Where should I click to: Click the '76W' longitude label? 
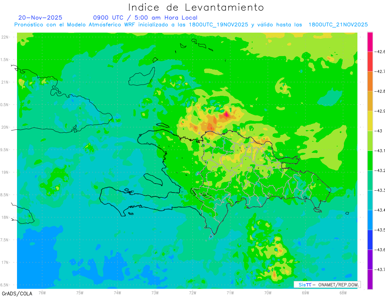(42, 293)
